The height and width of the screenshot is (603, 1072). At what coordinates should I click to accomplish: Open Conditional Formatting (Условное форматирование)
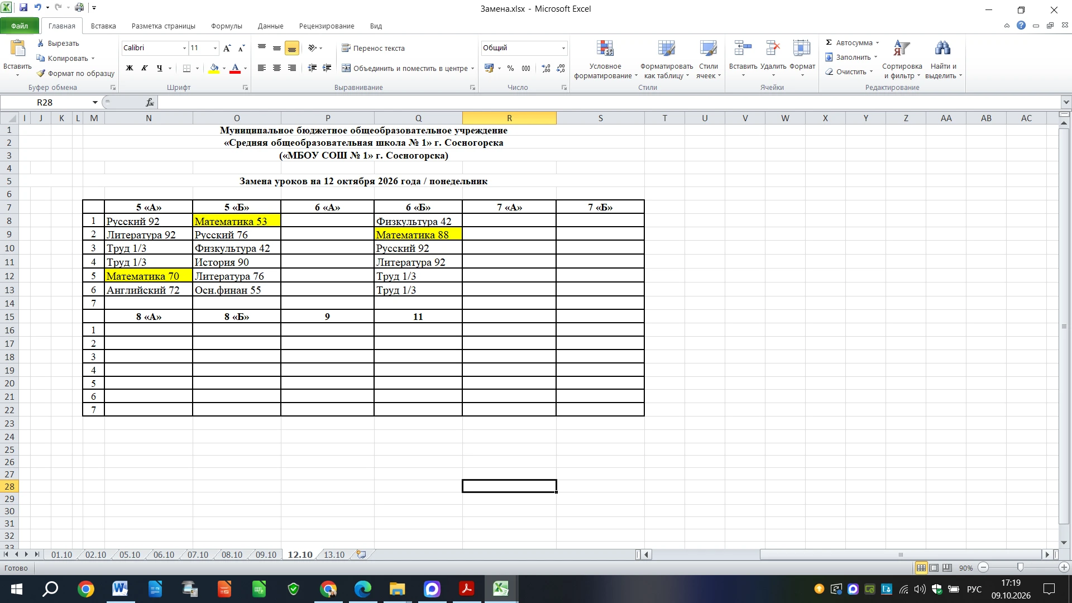pyautogui.click(x=605, y=60)
